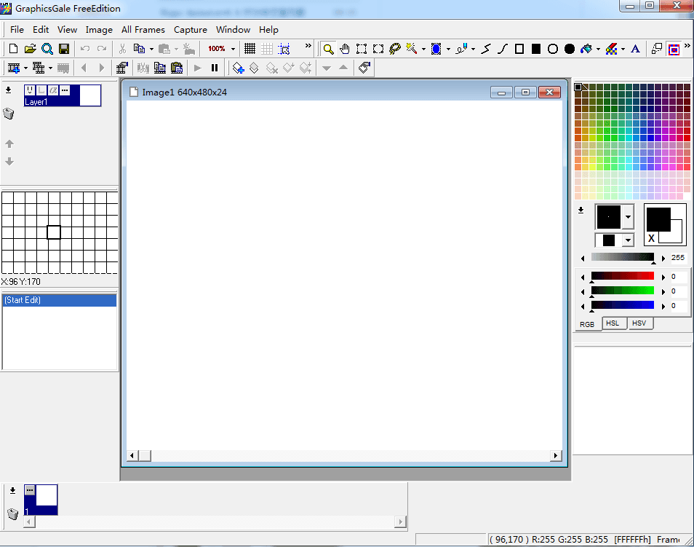Screen dimensions: 694x547
Task: Select the Color Replace eraser tool
Action: [x=611, y=49]
